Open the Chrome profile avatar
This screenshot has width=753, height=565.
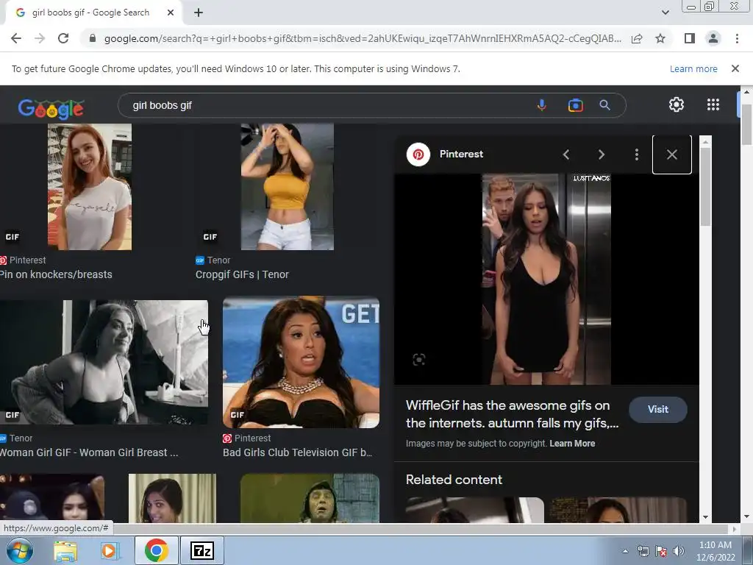[713, 38]
